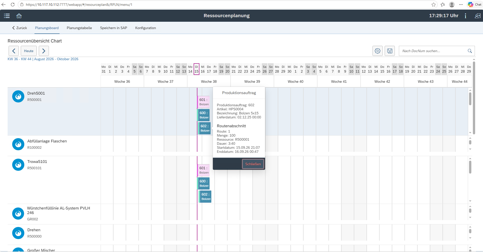
Task: Click the search magnifier icon
Action: (470, 51)
